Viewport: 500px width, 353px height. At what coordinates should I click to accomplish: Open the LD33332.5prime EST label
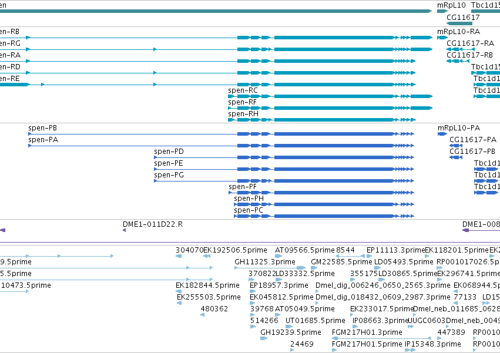[x=305, y=274]
